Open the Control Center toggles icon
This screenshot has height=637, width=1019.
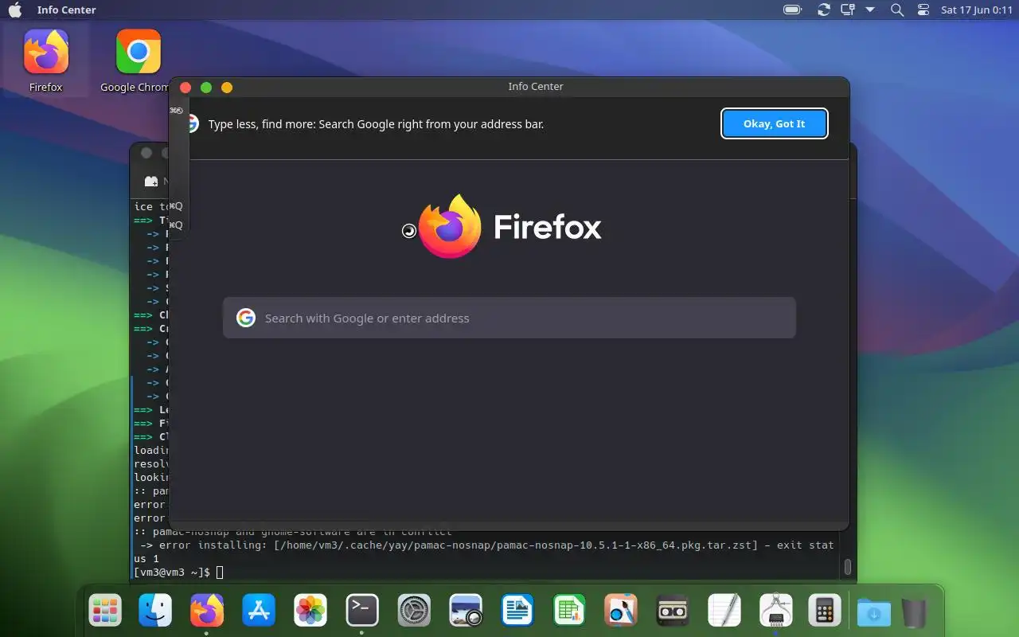pos(923,10)
